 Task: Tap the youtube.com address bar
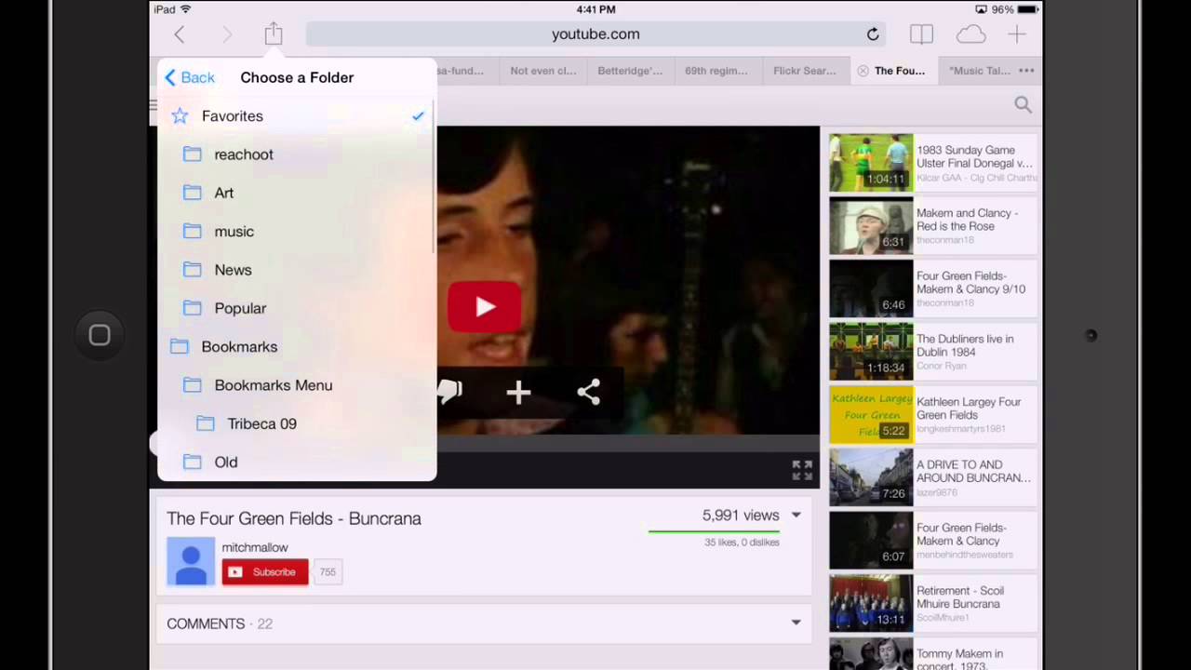tap(595, 34)
